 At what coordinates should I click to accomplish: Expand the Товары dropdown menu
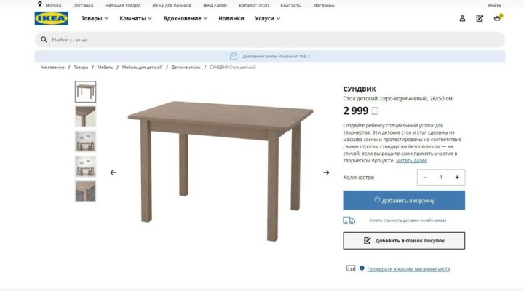(95, 18)
